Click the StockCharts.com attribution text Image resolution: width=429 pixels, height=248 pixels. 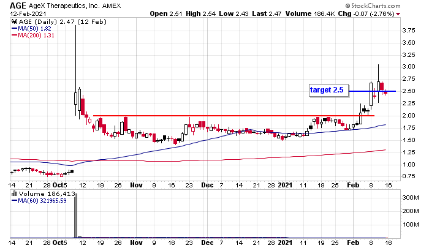pyautogui.click(x=373, y=6)
